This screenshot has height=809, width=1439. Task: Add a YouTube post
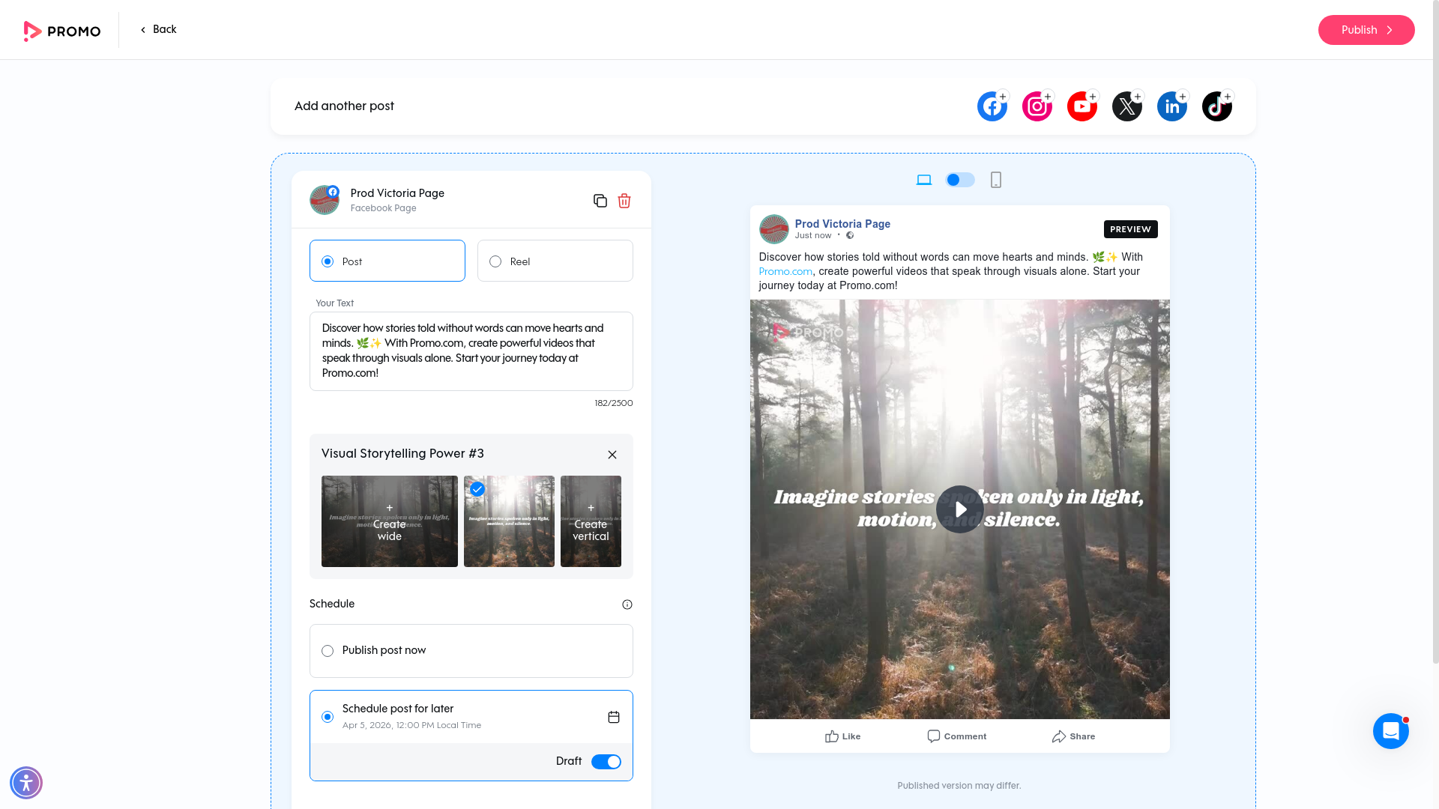(1081, 106)
